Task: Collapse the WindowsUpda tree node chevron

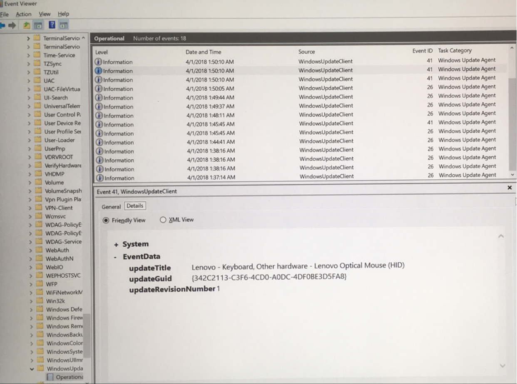Action: 32,369
